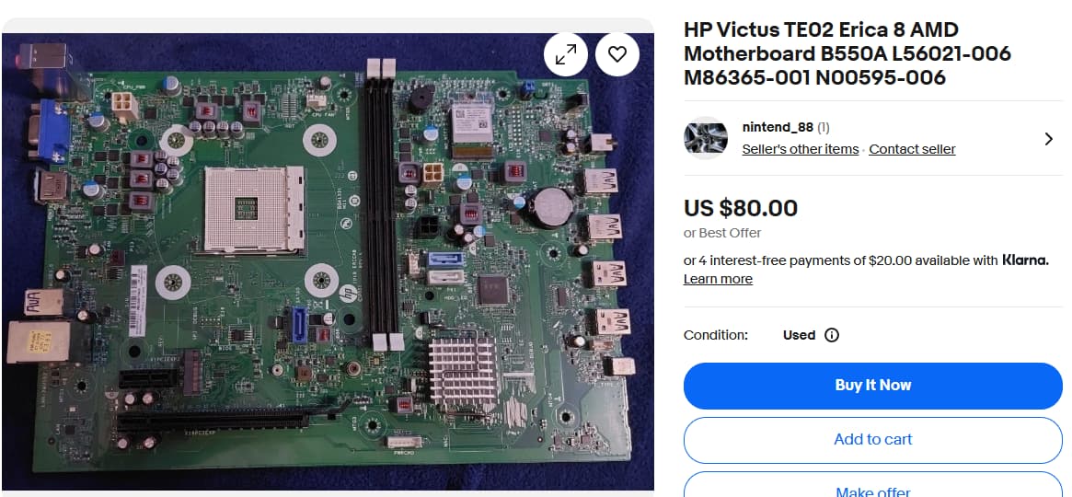The image size is (1072, 497).
Task: Expand seller details with right chevron
Action: 1049,139
